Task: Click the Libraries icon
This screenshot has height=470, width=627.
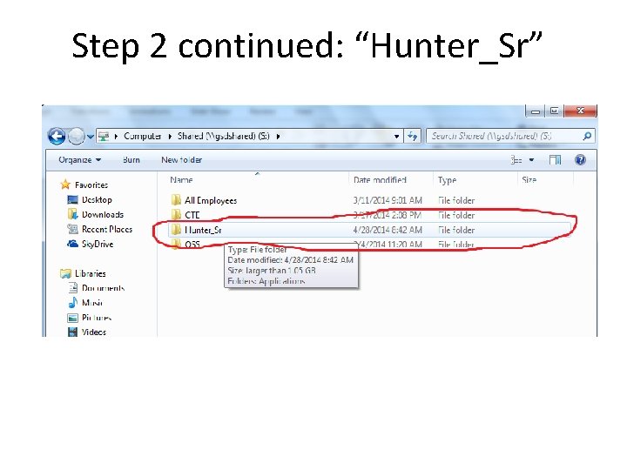Action: pos(65,274)
